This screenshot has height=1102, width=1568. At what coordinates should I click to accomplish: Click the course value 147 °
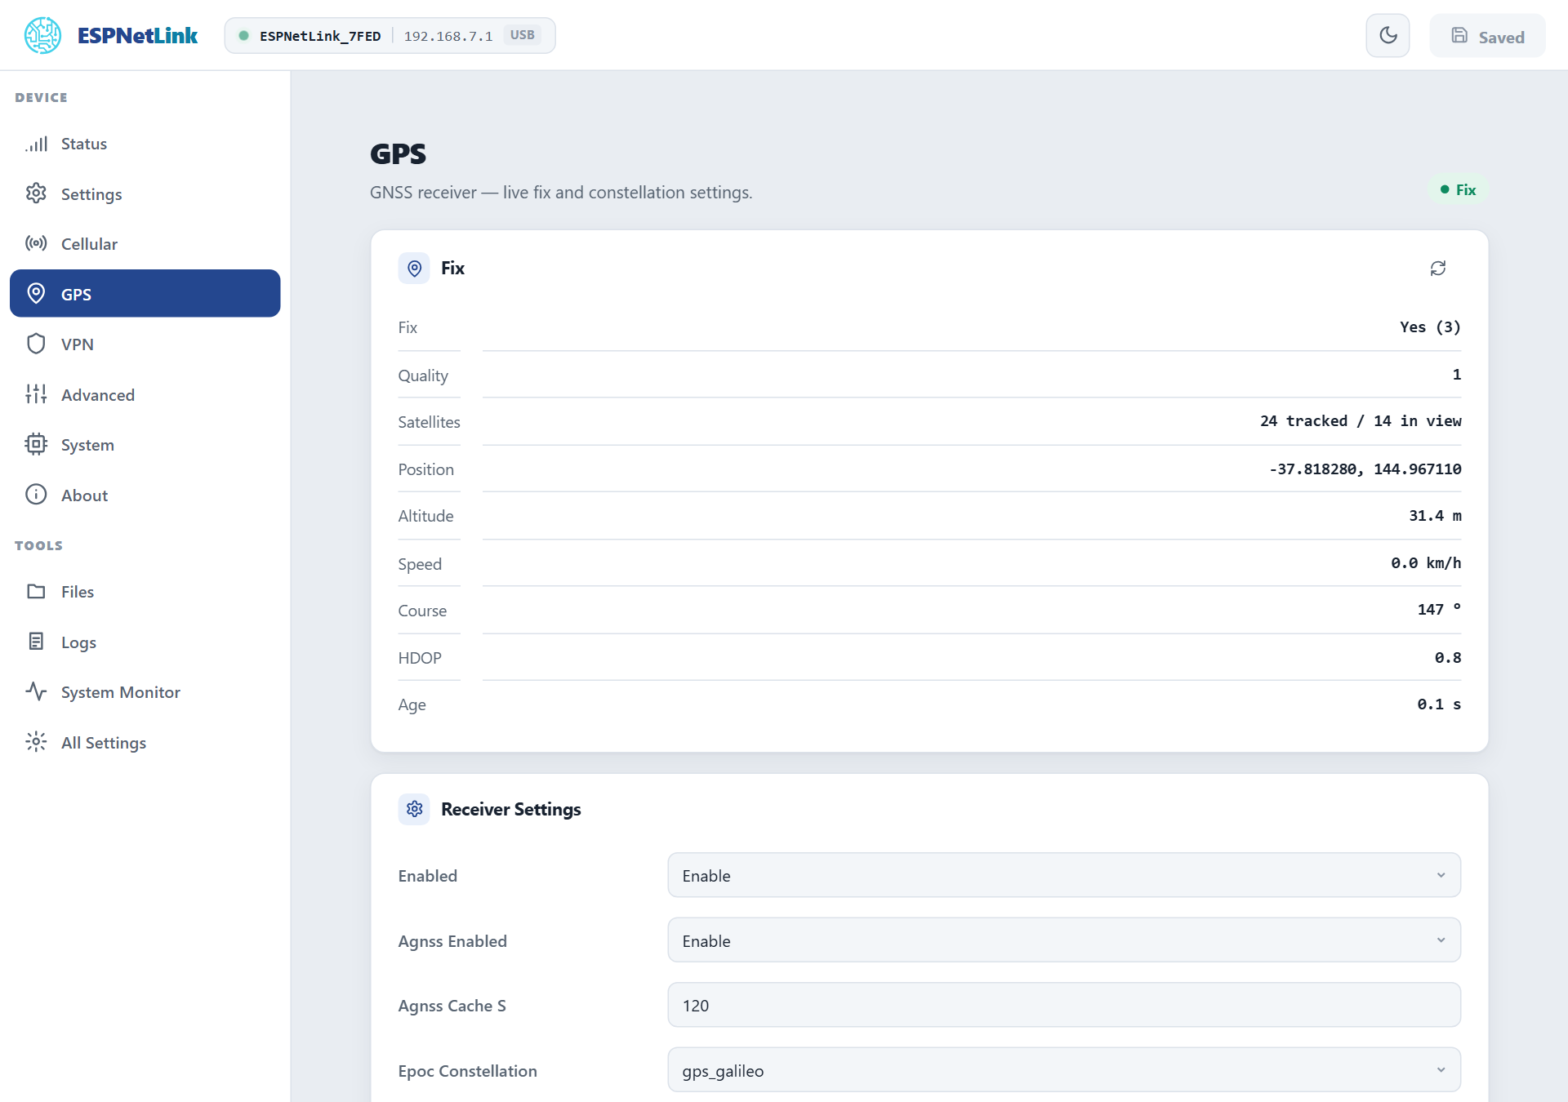click(1439, 610)
